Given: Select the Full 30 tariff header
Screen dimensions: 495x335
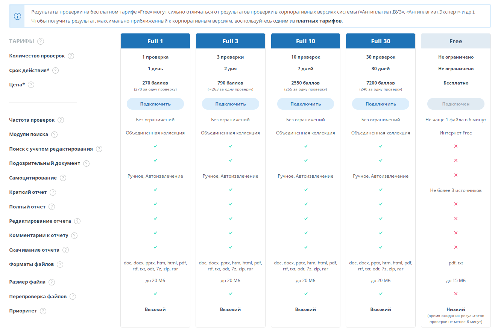Looking at the screenshot, I should point(380,41).
